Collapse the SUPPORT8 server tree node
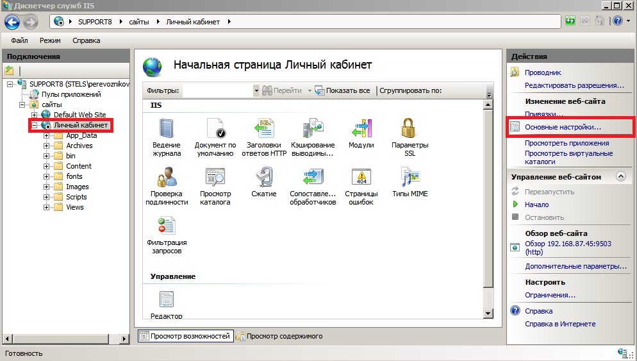Screen dimensions: 637x361 [x=10, y=84]
